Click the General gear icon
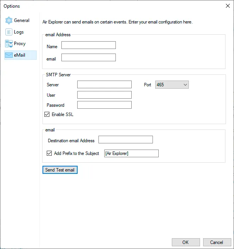This screenshot has width=234, height=249. (x=9, y=20)
